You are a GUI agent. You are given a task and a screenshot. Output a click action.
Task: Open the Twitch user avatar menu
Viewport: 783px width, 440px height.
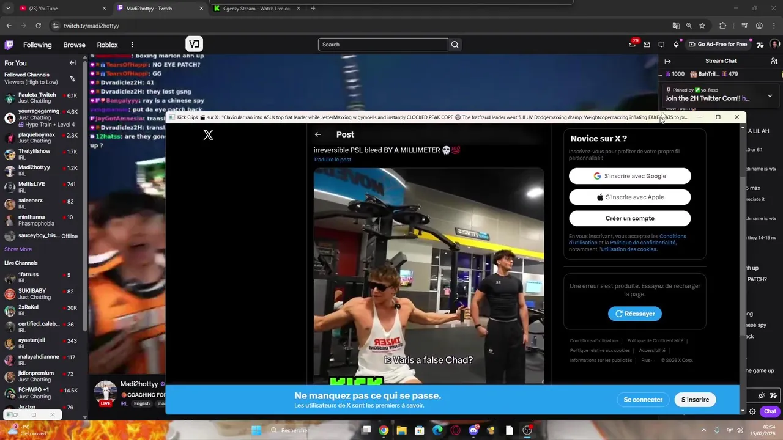click(x=775, y=44)
